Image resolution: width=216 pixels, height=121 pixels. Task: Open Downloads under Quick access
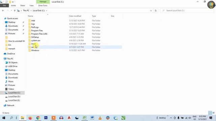point(13,26)
